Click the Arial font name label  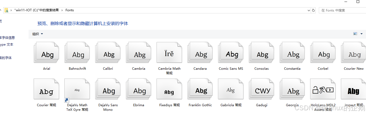[x=47, y=68]
